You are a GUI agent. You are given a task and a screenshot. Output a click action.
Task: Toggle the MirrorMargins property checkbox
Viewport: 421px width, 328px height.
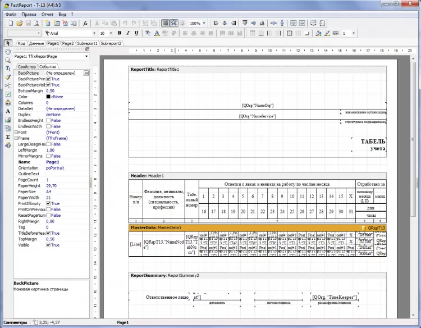(x=49, y=156)
